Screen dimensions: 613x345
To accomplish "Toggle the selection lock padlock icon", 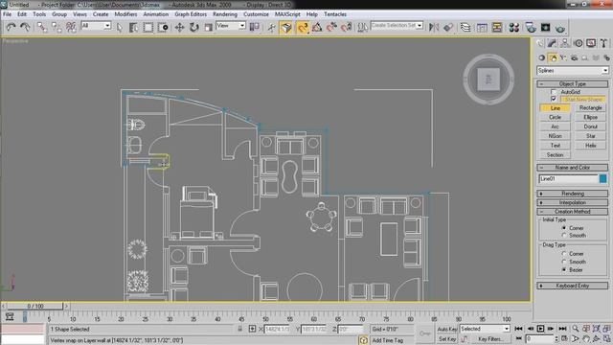I will 240,329.
